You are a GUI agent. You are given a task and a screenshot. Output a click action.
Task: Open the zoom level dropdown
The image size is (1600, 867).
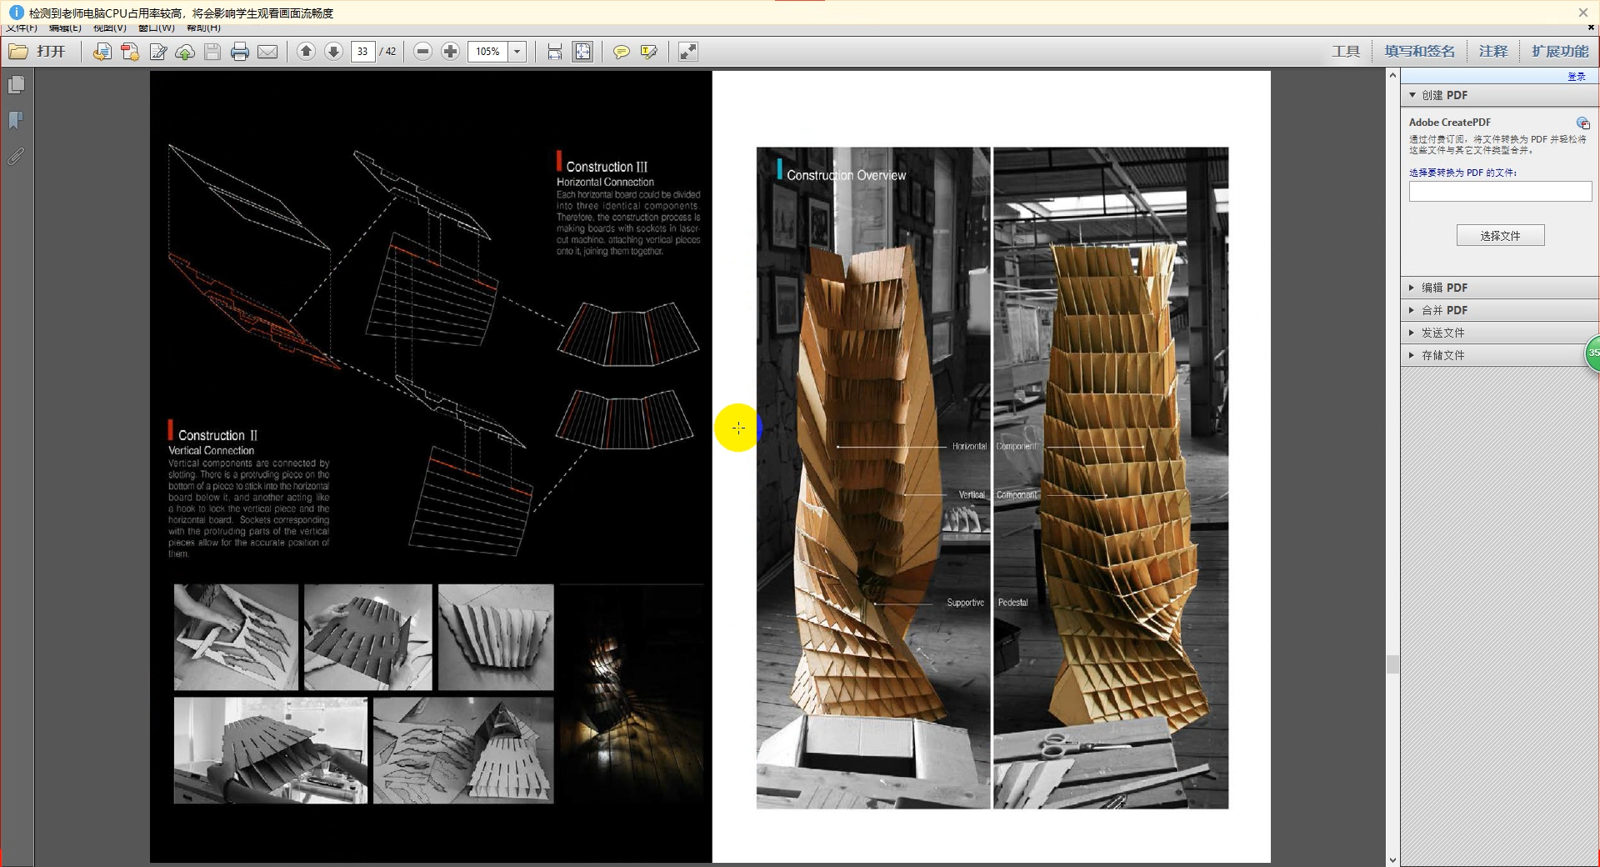click(x=517, y=52)
